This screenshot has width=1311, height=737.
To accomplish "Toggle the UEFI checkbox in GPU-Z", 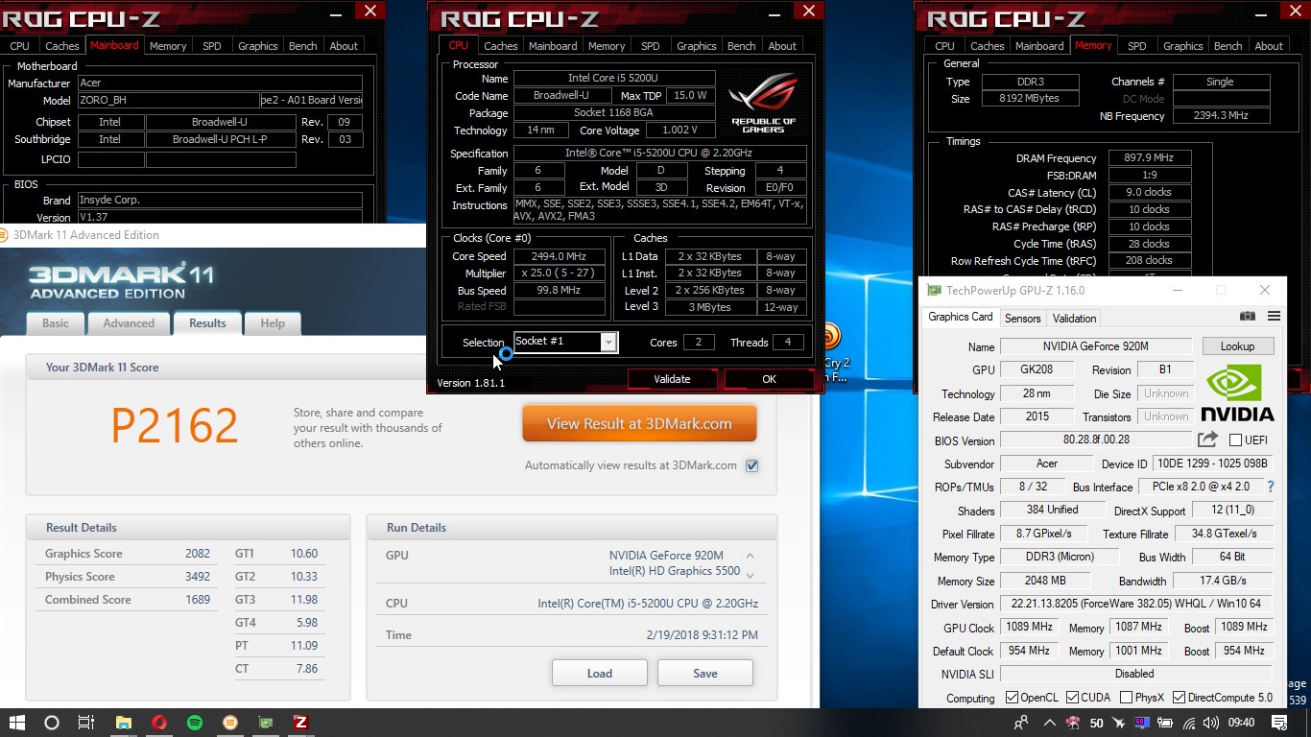I will [1235, 440].
